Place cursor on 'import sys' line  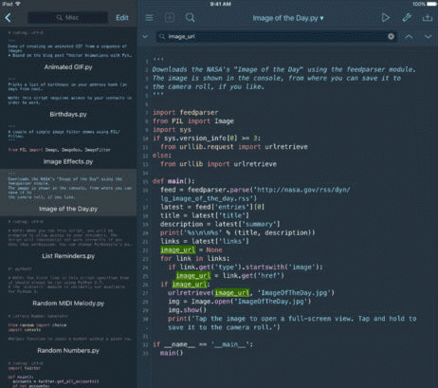pyautogui.click(x=172, y=130)
